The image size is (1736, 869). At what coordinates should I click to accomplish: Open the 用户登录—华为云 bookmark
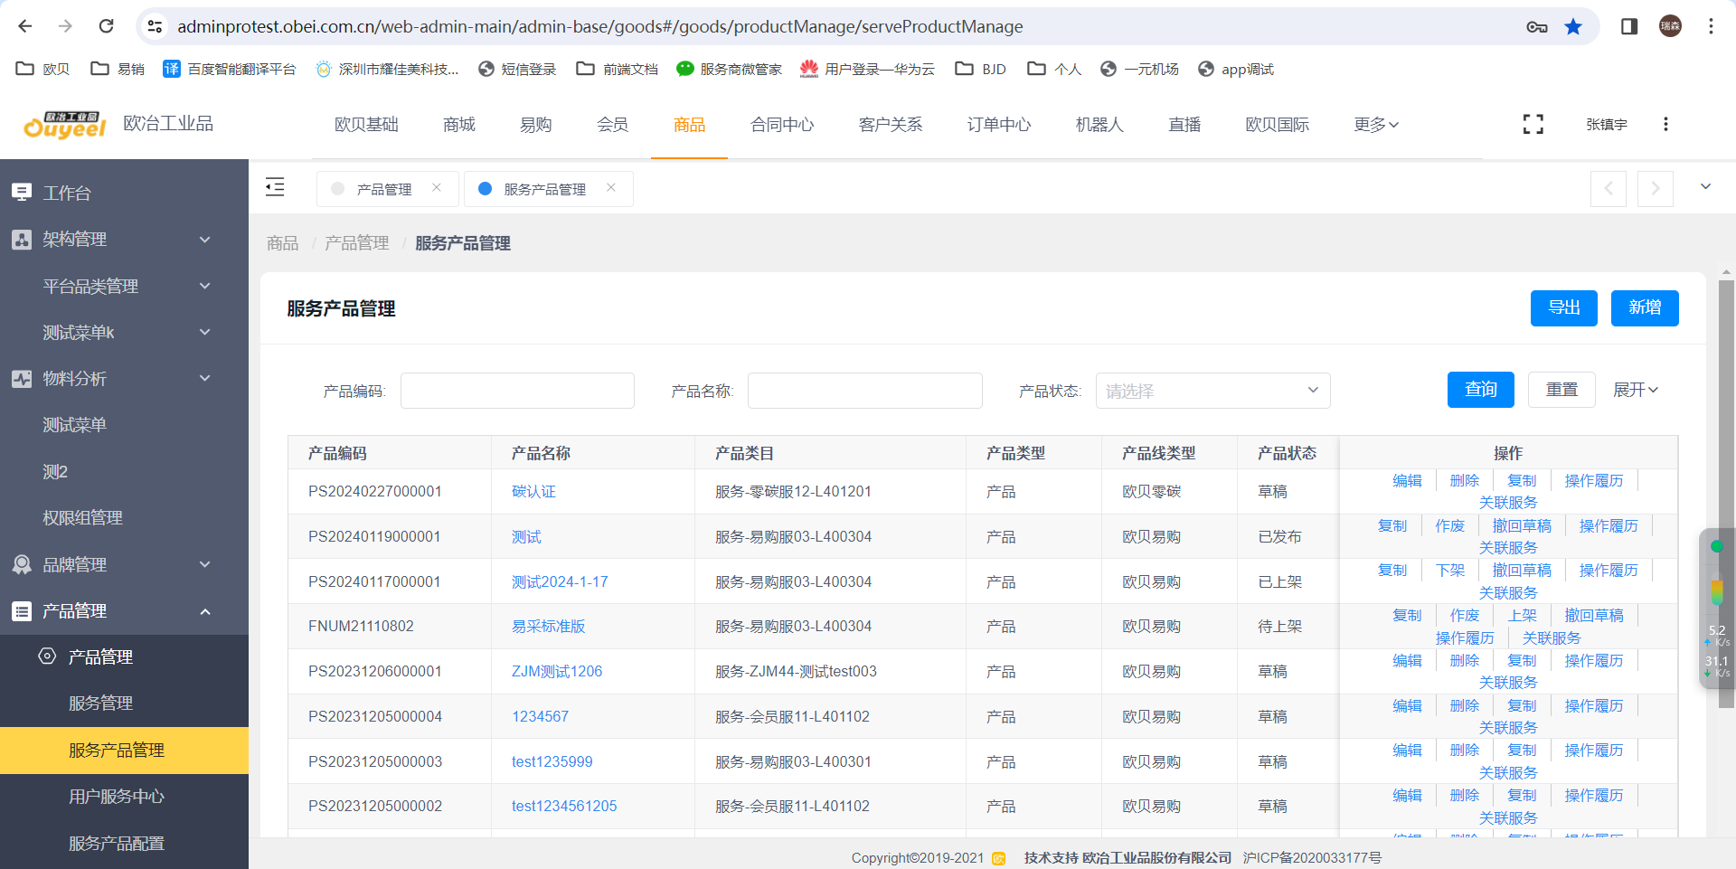click(867, 69)
